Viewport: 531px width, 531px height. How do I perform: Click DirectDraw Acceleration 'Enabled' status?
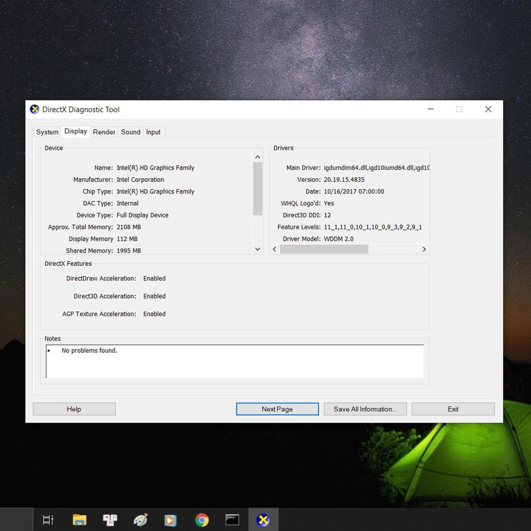[x=155, y=278]
